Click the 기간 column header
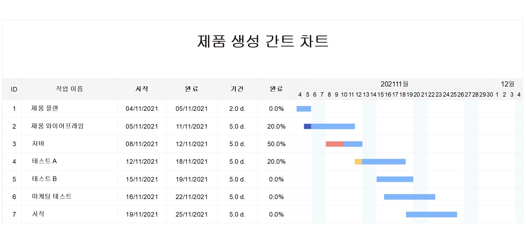The image size is (526, 242). tap(237, 89)
